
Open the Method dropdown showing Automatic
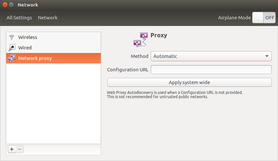tap(211, 56)
